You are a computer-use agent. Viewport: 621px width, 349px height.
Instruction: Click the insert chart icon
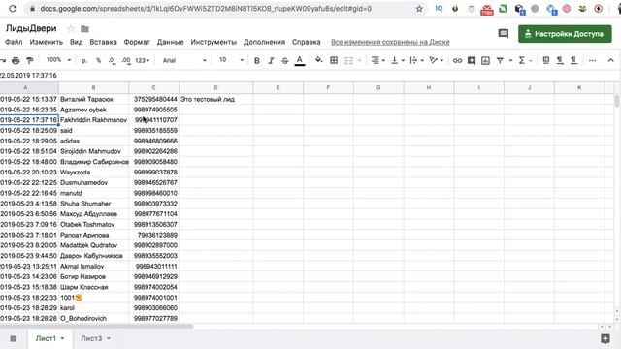pyautogui.click(x=485, y=60)
